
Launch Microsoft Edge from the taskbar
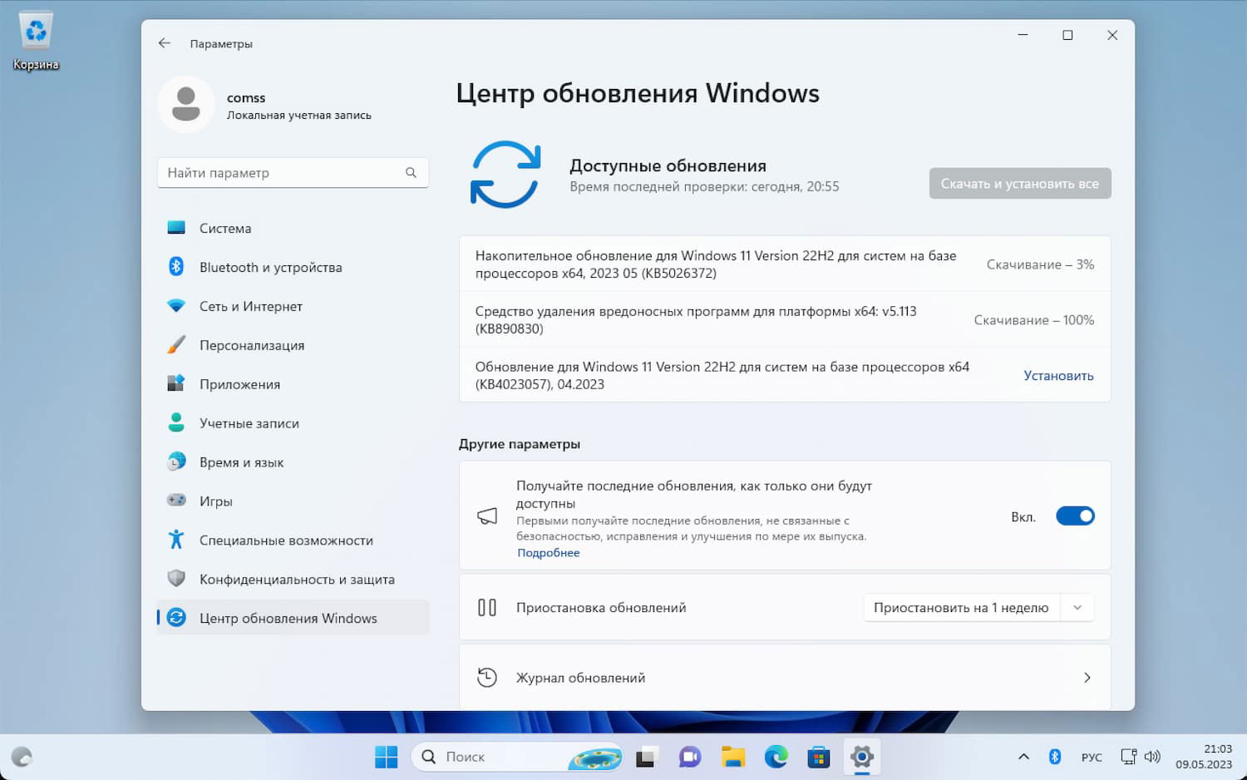click(x=776, y=757)
